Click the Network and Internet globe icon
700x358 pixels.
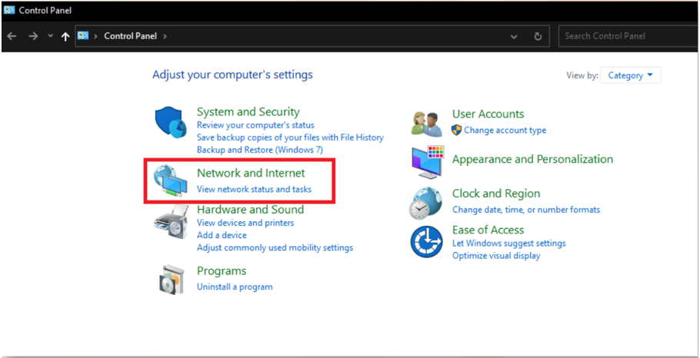(171, 181)
